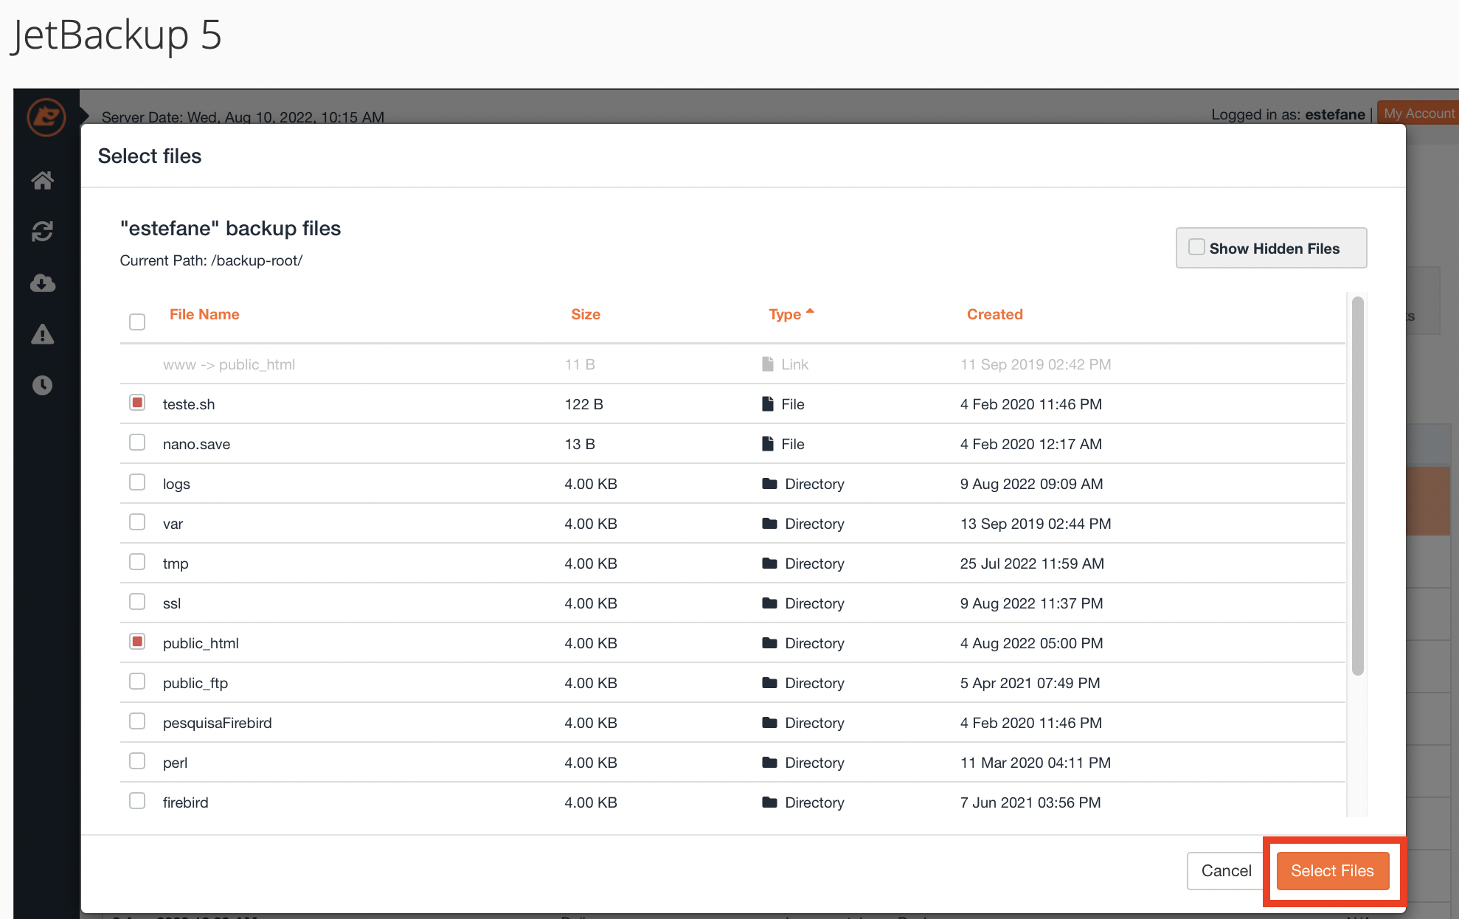Click the folder icon in firebird row

point(769,802)
